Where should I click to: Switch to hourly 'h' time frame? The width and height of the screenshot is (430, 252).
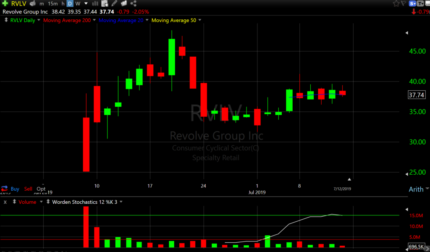[x=63, y=3]
